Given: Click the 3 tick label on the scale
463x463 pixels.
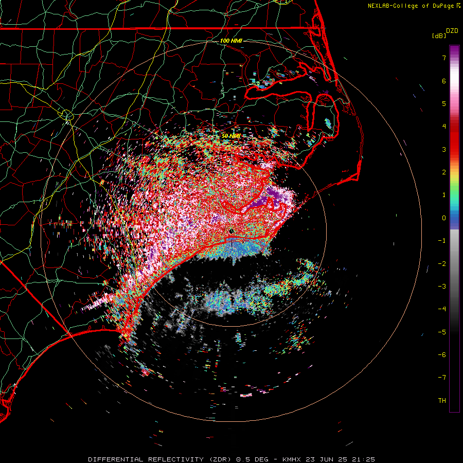Looking at the screenshot, I should pyautogui.click(x=444, y=149).
